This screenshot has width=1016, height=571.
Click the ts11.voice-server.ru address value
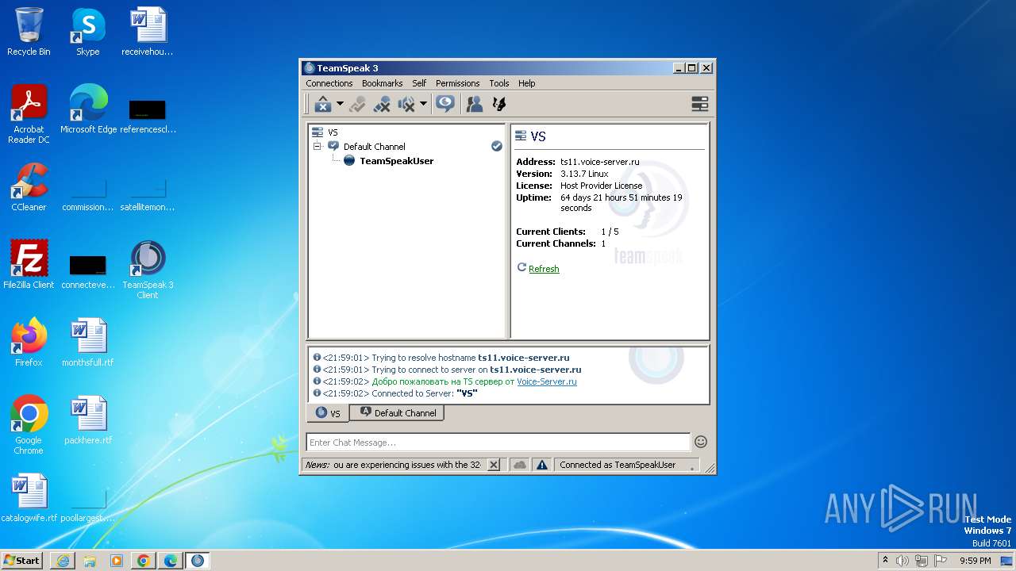tap(600, 162)
